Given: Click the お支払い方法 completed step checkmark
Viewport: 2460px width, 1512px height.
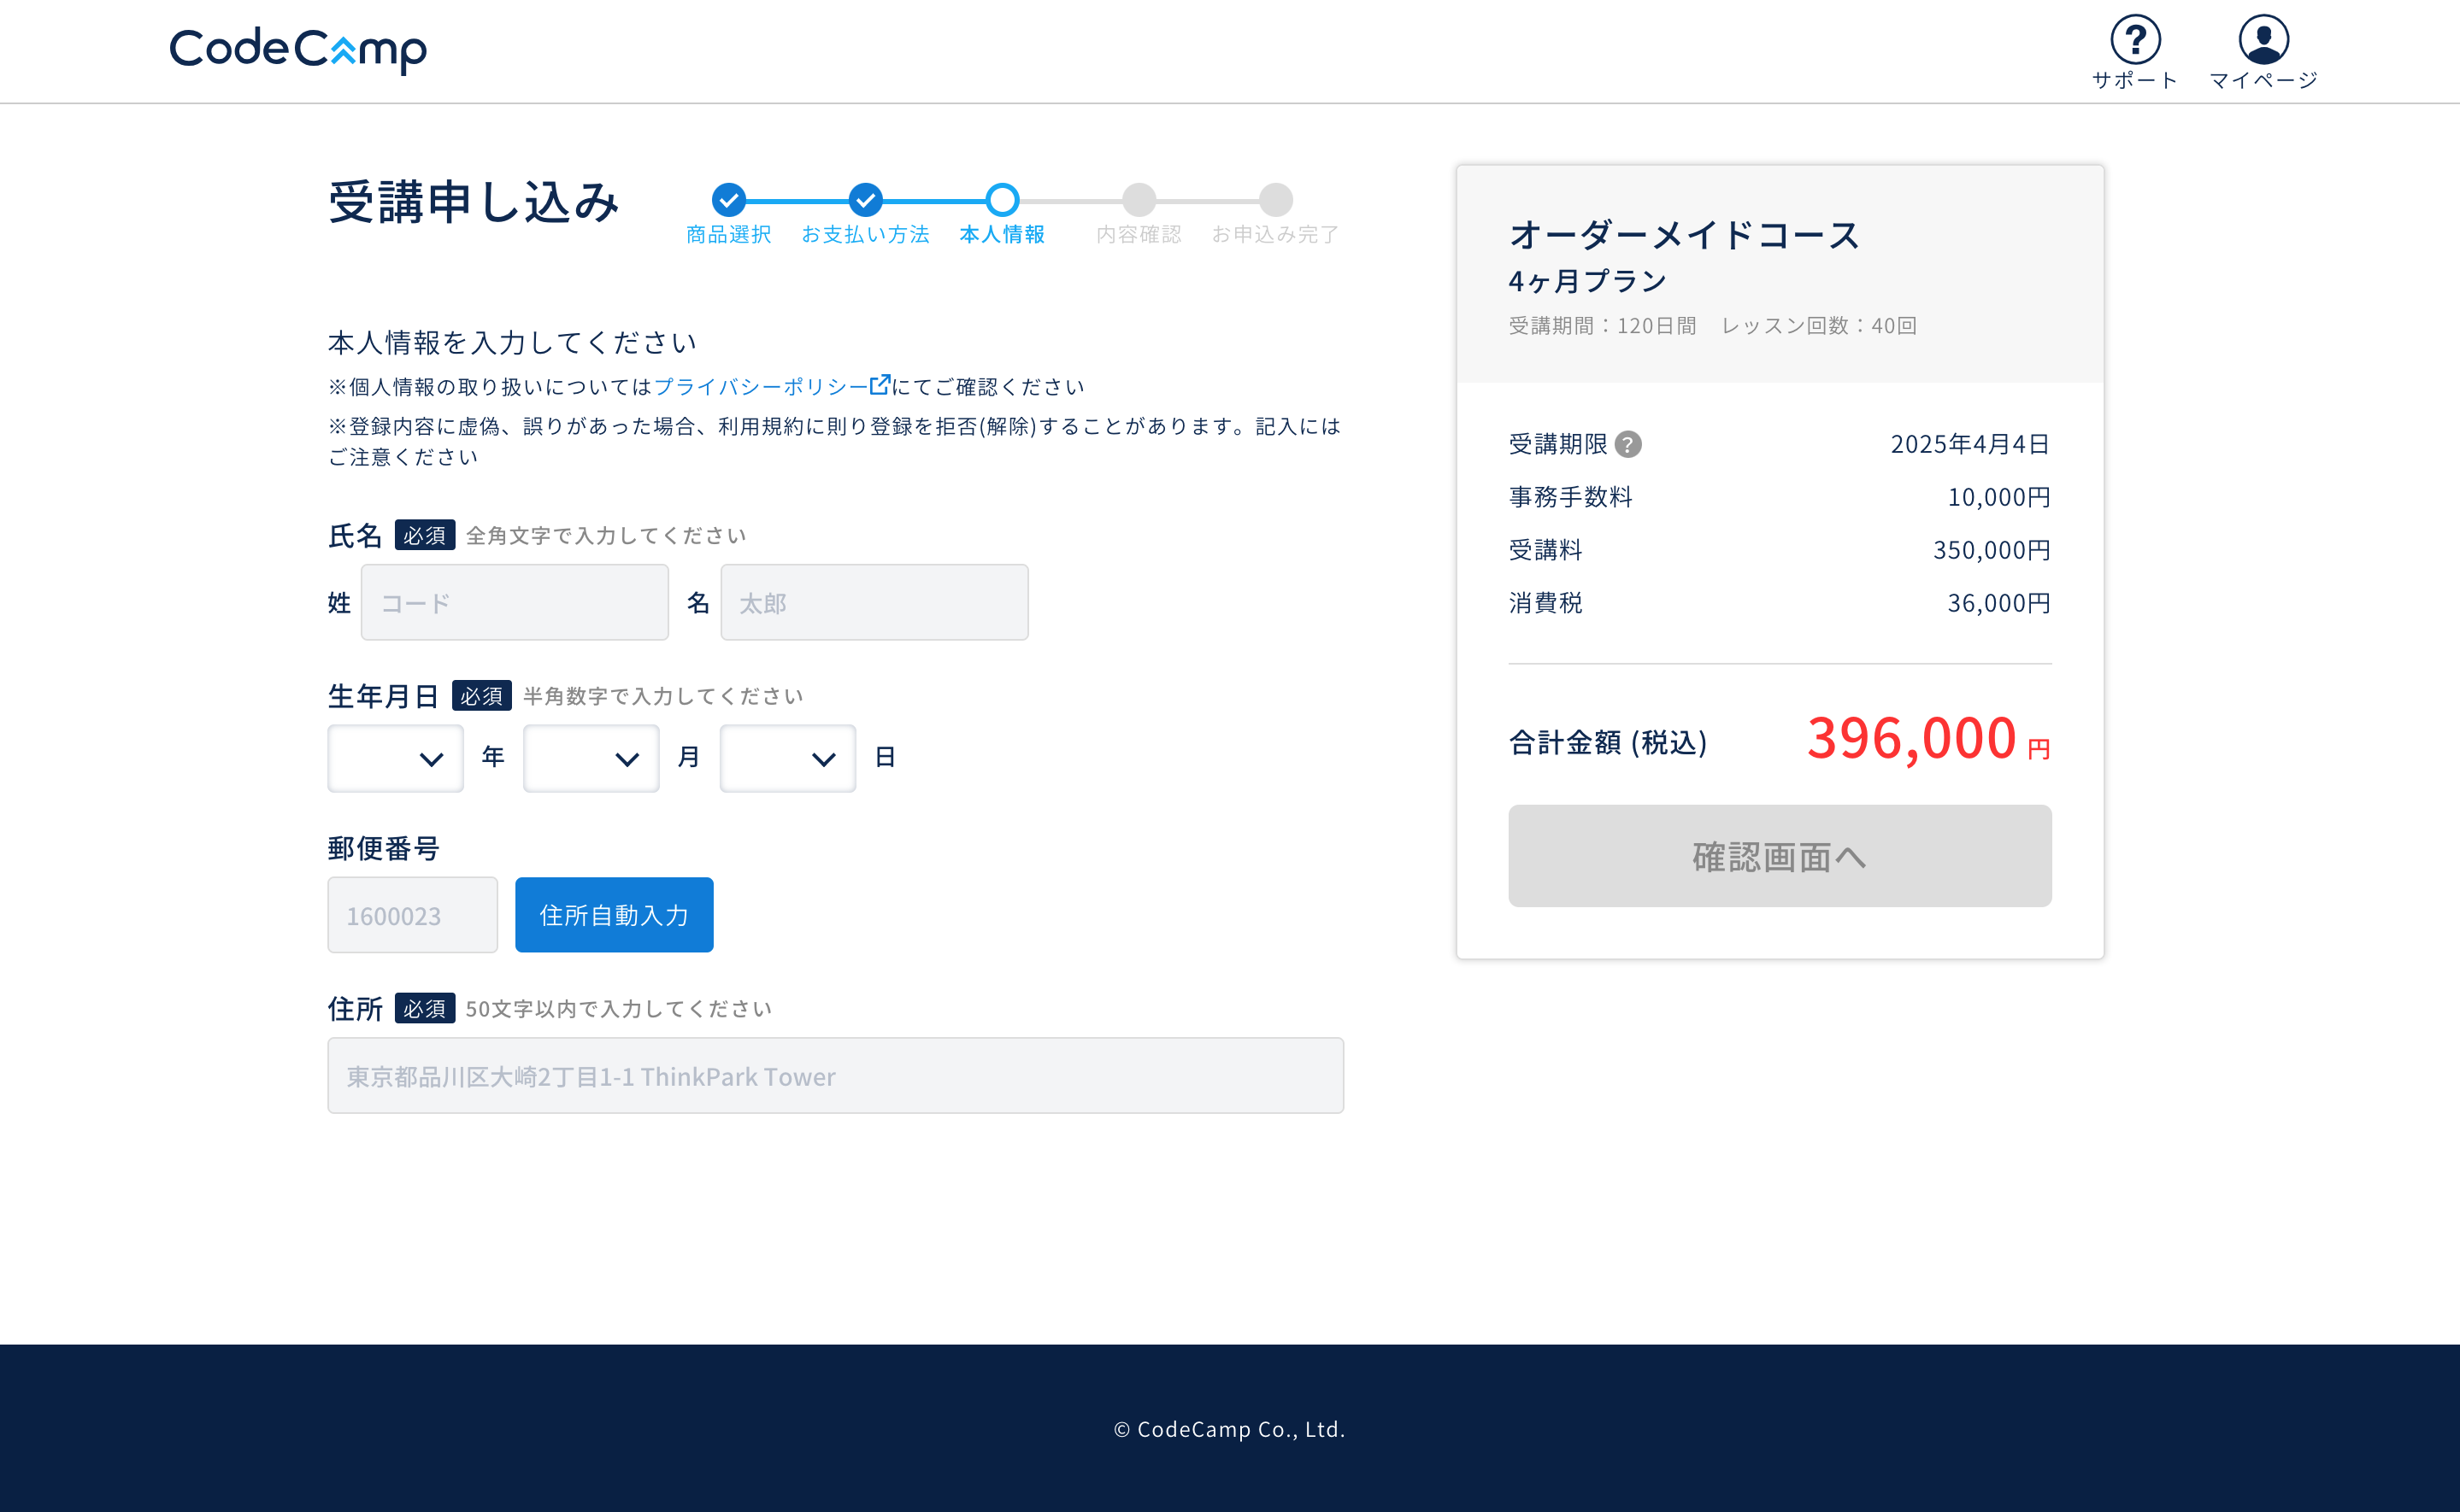Looking at the screenshot, I should 865,200.
